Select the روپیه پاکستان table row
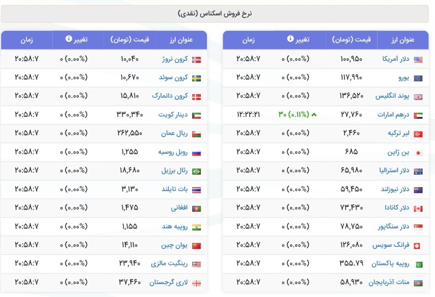Viewport: 435px width, 297px height. coord(321,264)
